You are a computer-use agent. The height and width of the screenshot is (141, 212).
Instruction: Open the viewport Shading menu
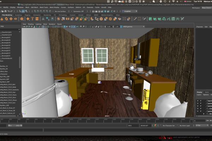(x=31, y=24)
